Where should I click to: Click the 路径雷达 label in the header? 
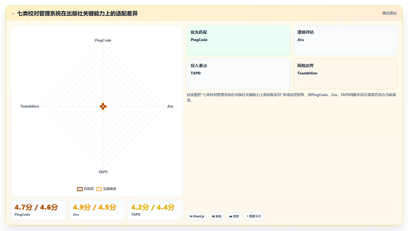pyautogui.click(x=389, y=13)
